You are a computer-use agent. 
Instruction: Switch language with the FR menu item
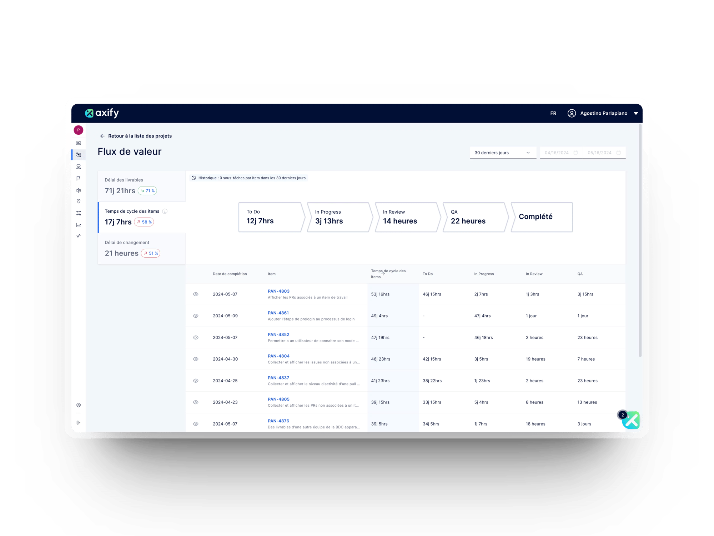553,113
